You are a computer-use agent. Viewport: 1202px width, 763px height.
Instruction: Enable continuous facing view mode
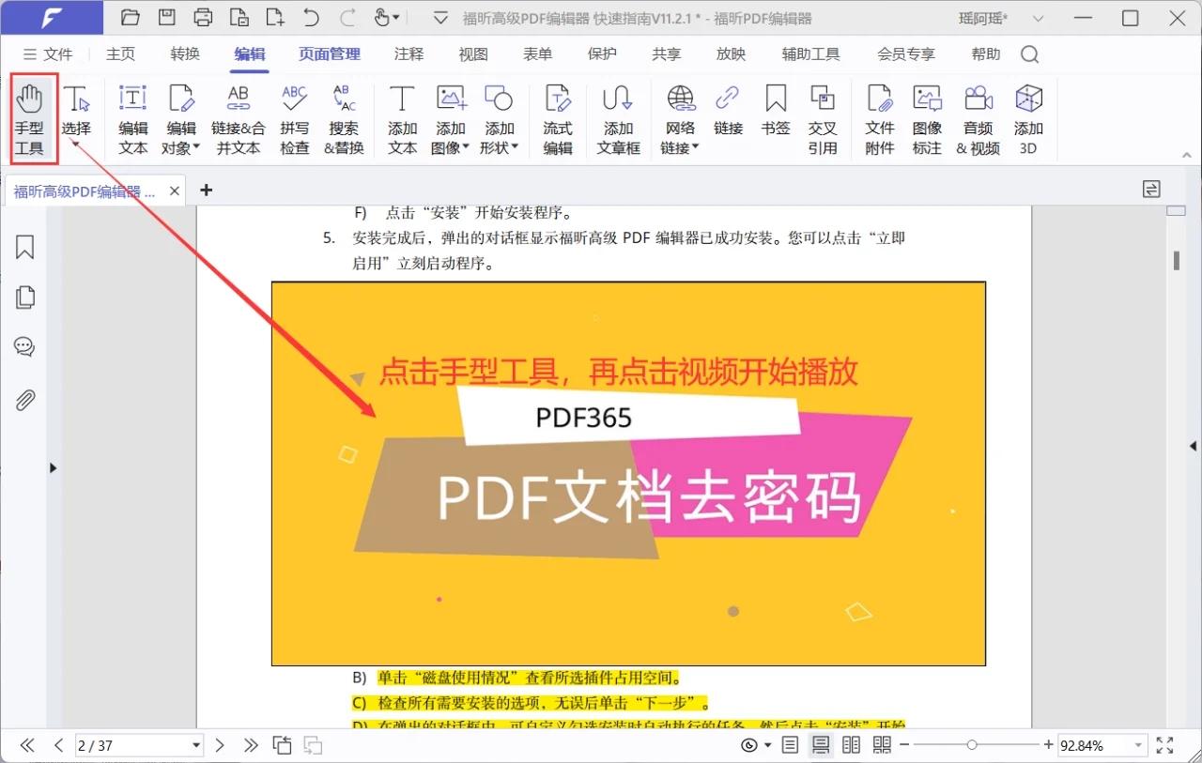pos(882,745)
